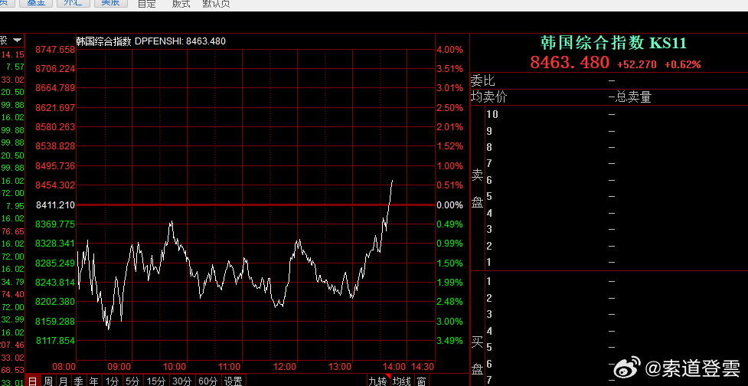This screenshot has width=748, height=386.
Task: Click the 4.00% right axis label
Action: (x=450, y=50)
